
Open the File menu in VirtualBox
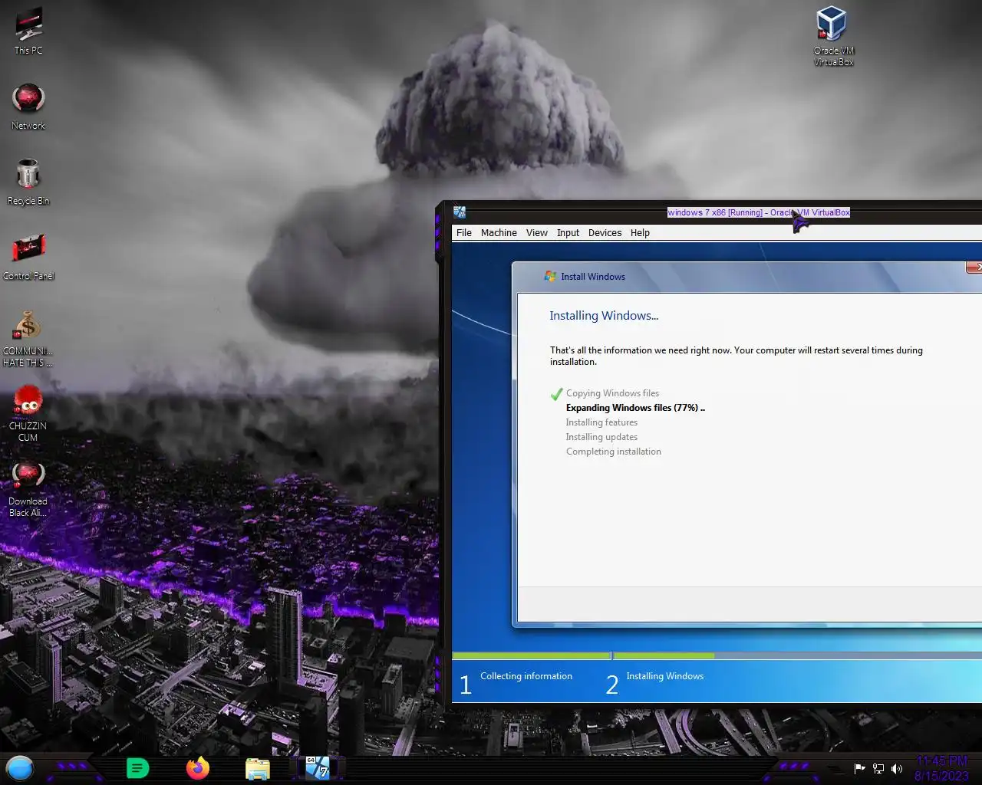[464, 233]
